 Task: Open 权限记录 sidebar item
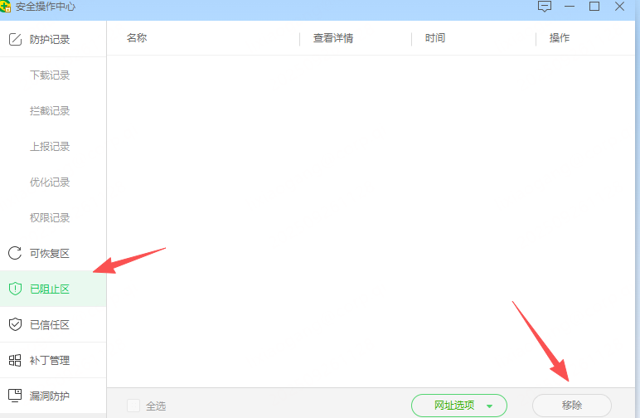coord(50,217)
